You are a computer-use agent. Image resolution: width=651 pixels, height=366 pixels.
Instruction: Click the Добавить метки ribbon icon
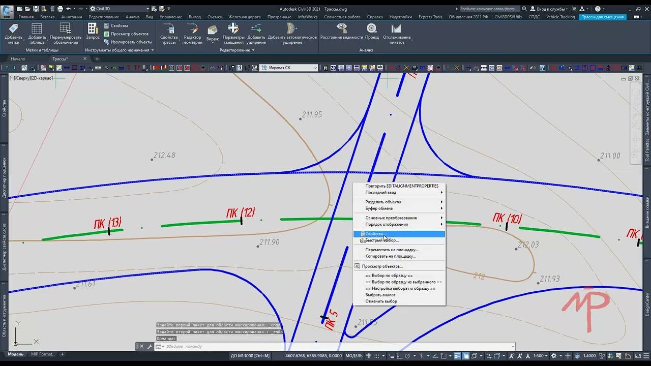point(14,33)
